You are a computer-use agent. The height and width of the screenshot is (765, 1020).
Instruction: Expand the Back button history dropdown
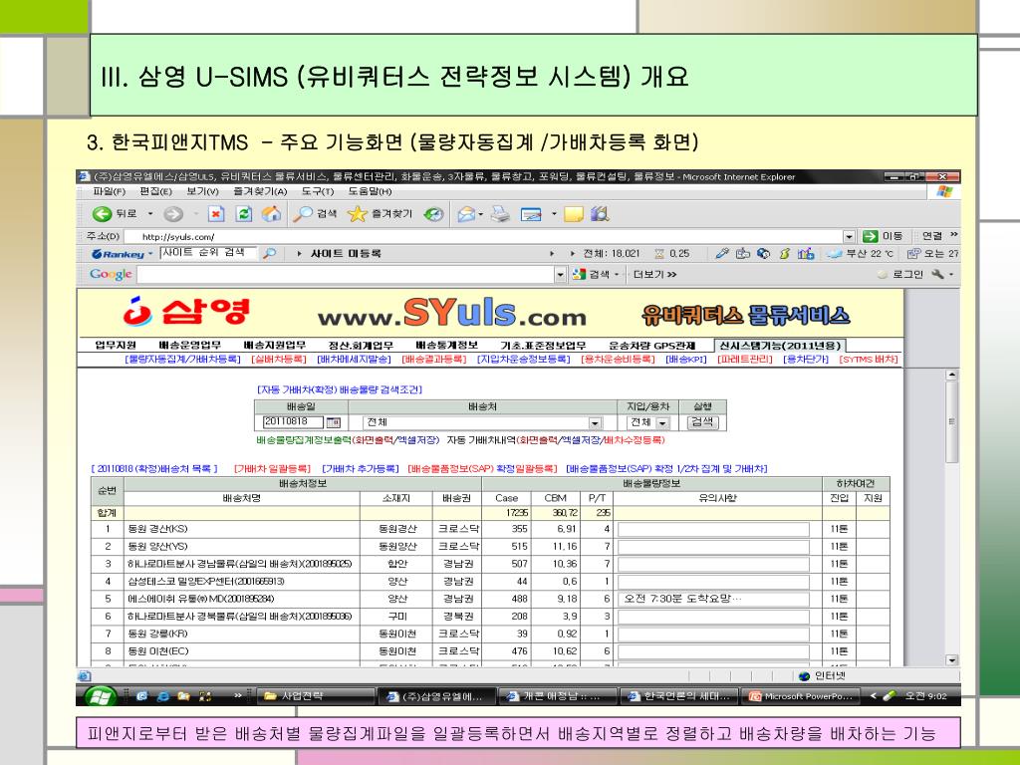150,214
